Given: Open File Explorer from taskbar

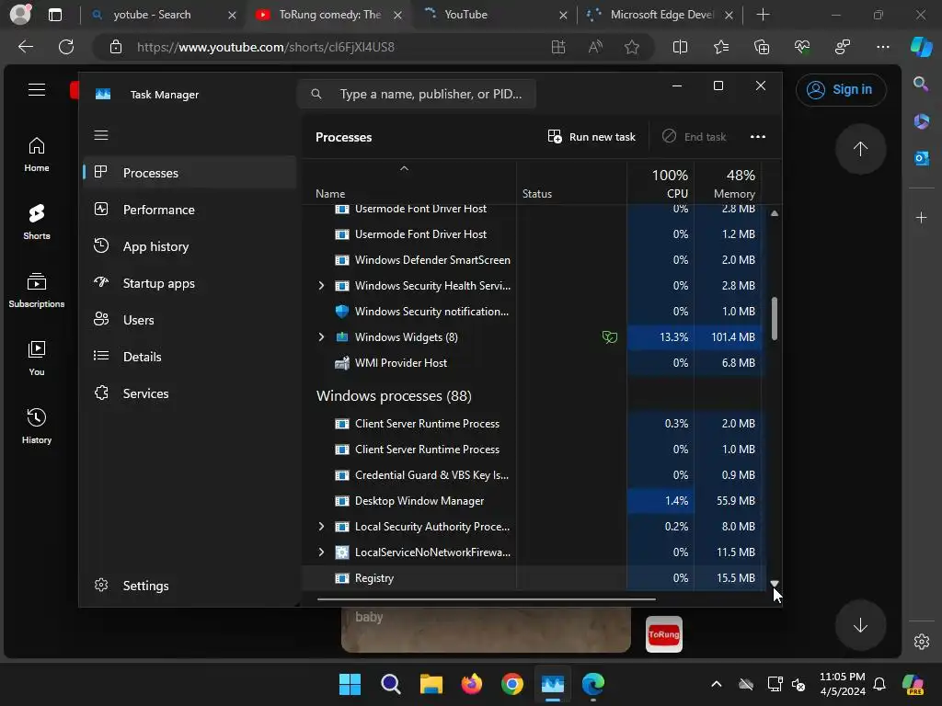Looking at the screenshot, I should click(x=431, y=684).
